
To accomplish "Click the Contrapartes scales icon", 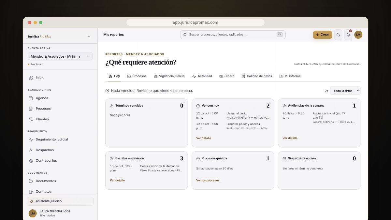I will [x=31, y=161].
